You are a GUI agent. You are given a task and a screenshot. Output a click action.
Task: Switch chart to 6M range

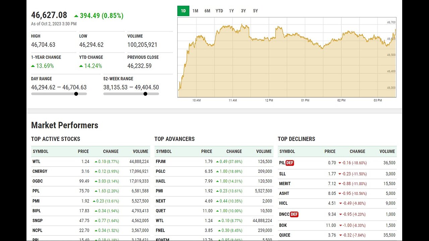[x=207, y=11]
